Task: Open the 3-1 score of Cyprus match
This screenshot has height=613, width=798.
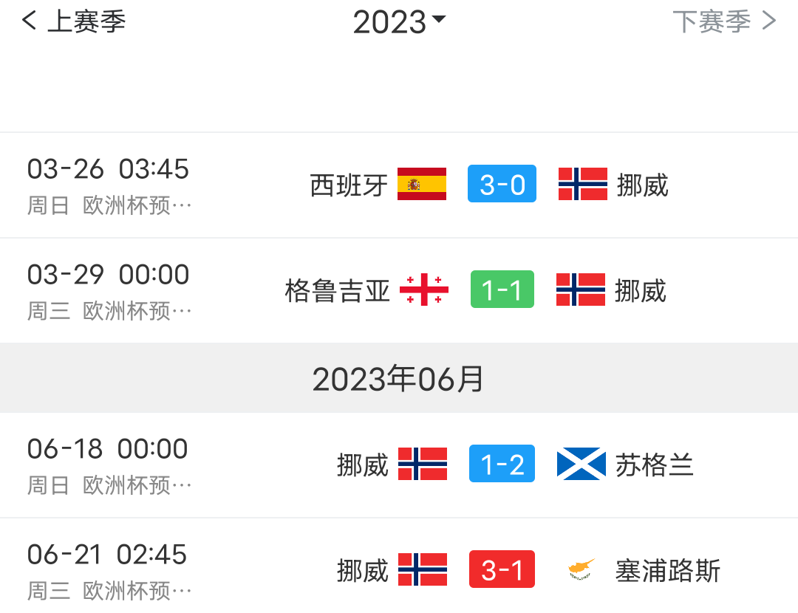Action: click(x=502, y=569)
